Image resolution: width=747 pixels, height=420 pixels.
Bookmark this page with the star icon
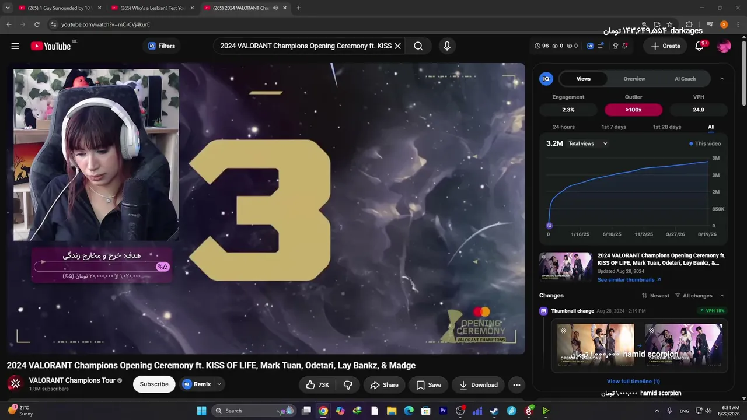pyautogui.click(x=669, y=24)
